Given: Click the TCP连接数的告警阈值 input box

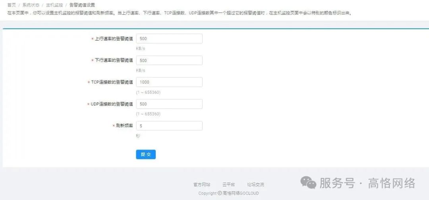Looking at the screenshot, I should click(169, 82).
